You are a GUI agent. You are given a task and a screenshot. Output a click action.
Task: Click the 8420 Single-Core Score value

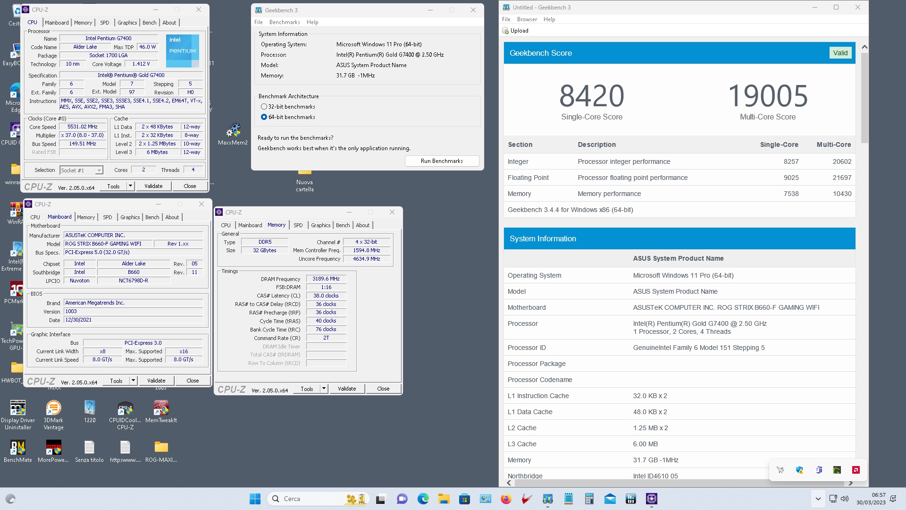click(x=592, y=96)
